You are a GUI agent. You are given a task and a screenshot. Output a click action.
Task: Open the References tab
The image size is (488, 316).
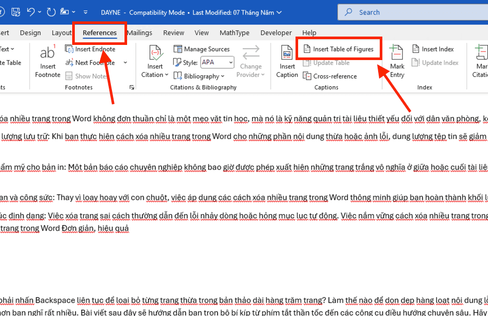tap(99, 32)
